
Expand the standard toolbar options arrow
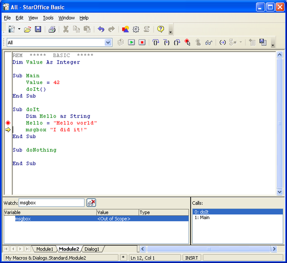tap(171, 32)
